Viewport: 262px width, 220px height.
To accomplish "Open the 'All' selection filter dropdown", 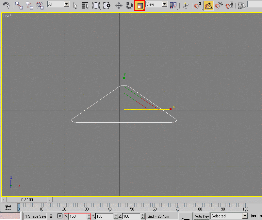I will click(x=58, y=4).
